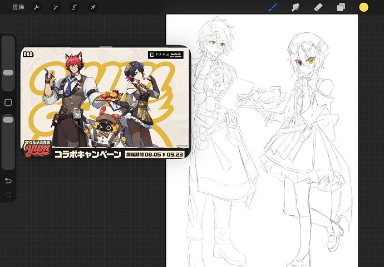The width and height of the screenshot is (384, 267).
Task: Open the yellow active color swatch
Action: pos(363,7)
